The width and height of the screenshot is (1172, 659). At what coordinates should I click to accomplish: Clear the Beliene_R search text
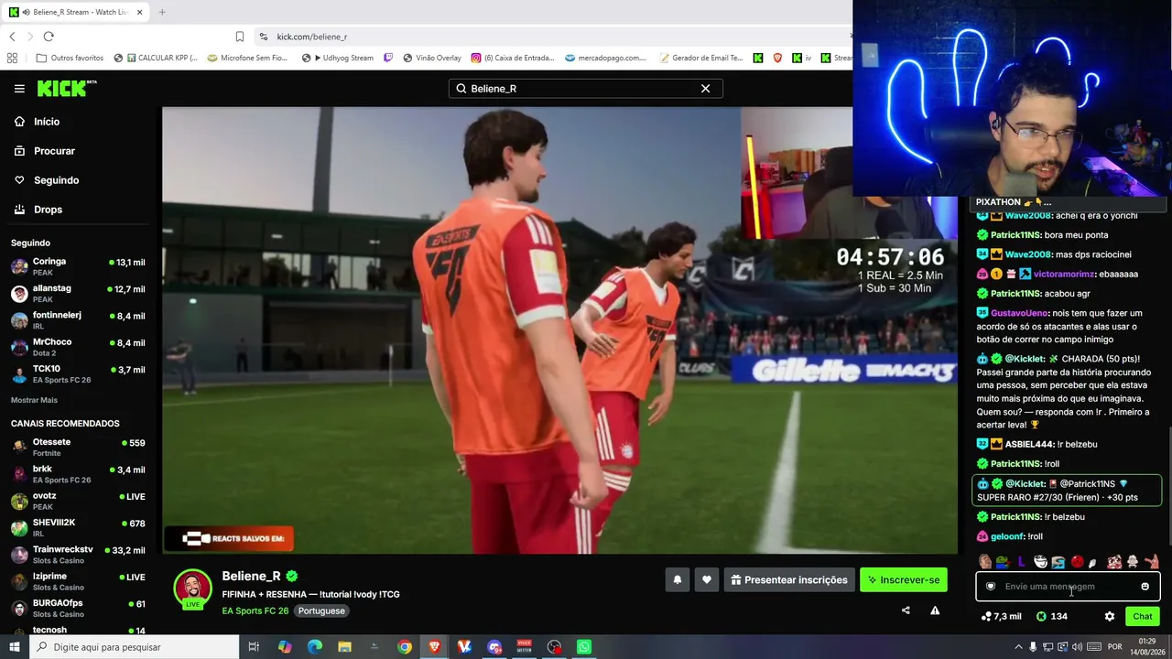tap(705, 89)
